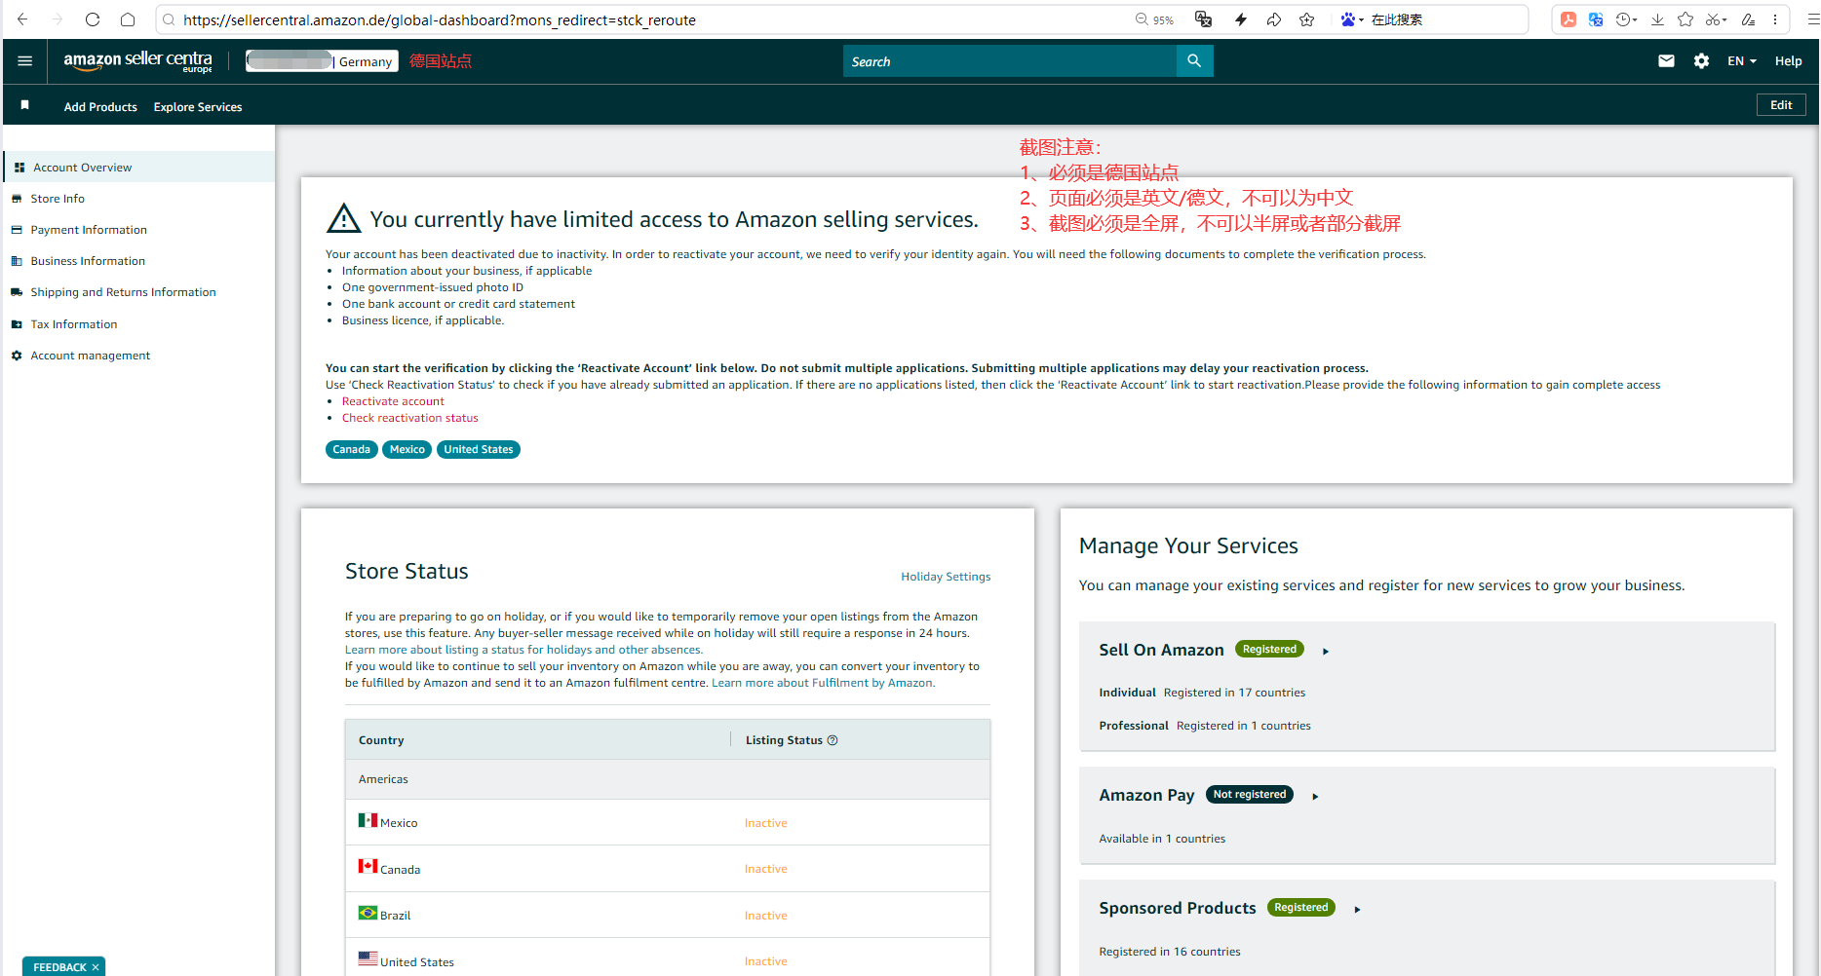Viewport: 1821px width, 976px height.
Task: Go back with the browser back arrow
Action: pyautogui.click(x=22, y=19)
